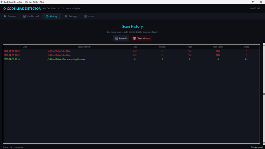
Task: Click the About info icon
Action: (x=85, y=16)
